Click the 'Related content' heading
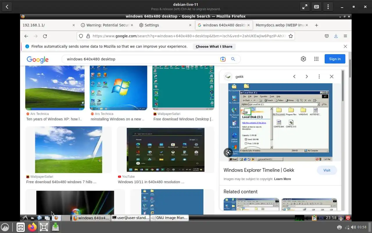The height and width of the screenshot is (233, 372). click(240, 192)
